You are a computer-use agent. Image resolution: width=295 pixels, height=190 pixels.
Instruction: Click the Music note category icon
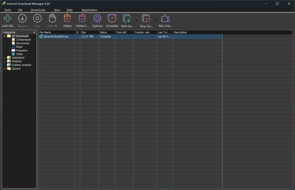pyautogui.click(x=13, y=47)
